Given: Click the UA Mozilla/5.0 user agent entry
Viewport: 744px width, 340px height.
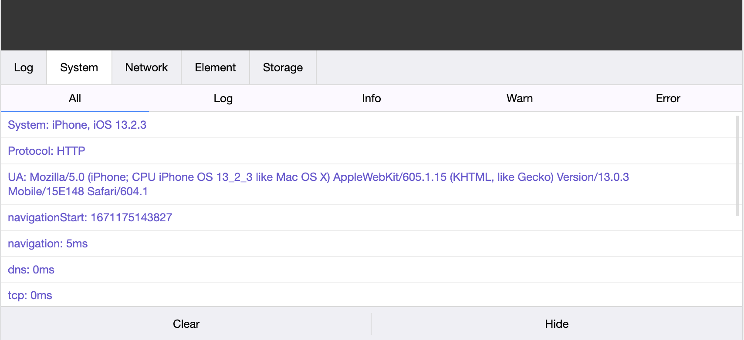Looking at the screenshot, I should tap(318, 184).
